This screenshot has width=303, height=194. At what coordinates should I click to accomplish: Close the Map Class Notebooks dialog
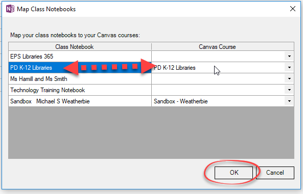293,9
